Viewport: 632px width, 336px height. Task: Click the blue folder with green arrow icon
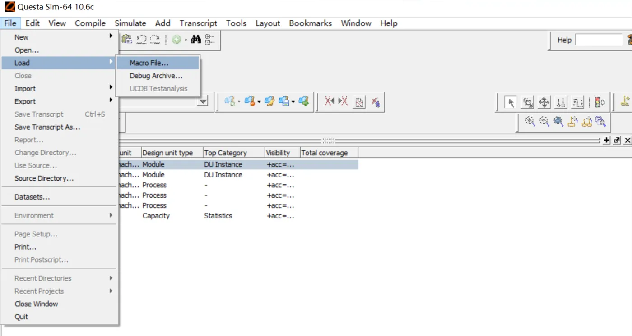[304, 102]
